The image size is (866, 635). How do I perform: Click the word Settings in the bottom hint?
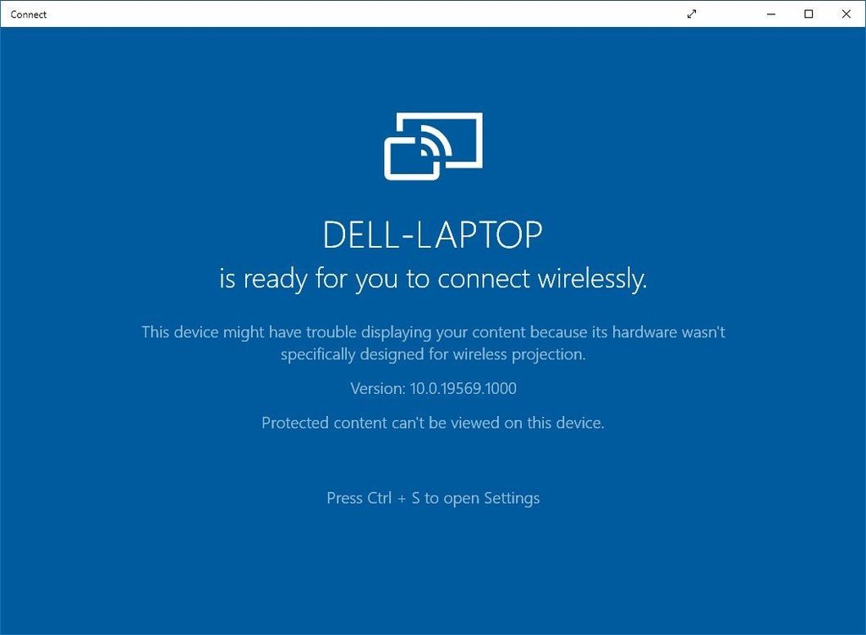click(512, 498)
